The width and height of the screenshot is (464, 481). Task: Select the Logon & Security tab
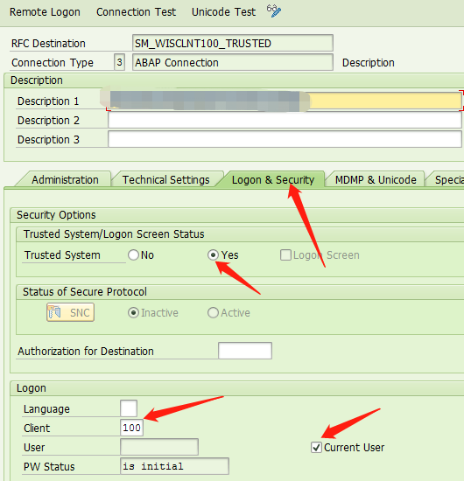click(272, 180)
